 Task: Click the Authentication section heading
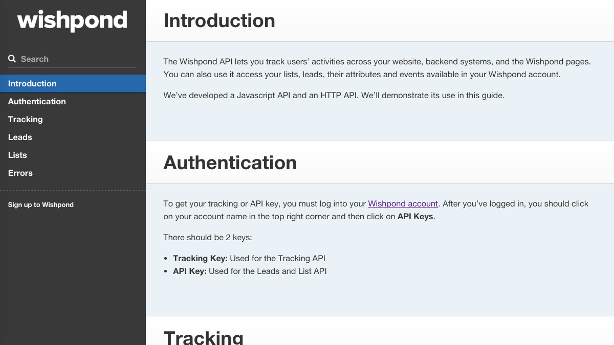point(230,163)
